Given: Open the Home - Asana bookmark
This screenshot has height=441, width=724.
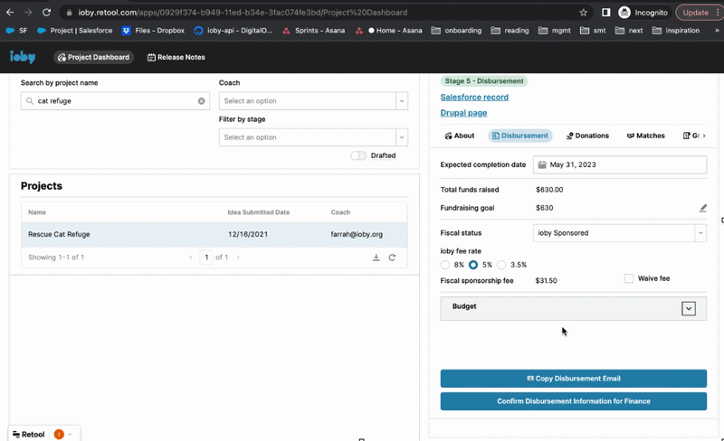Looking at the screenshot, I should [389, 31].
